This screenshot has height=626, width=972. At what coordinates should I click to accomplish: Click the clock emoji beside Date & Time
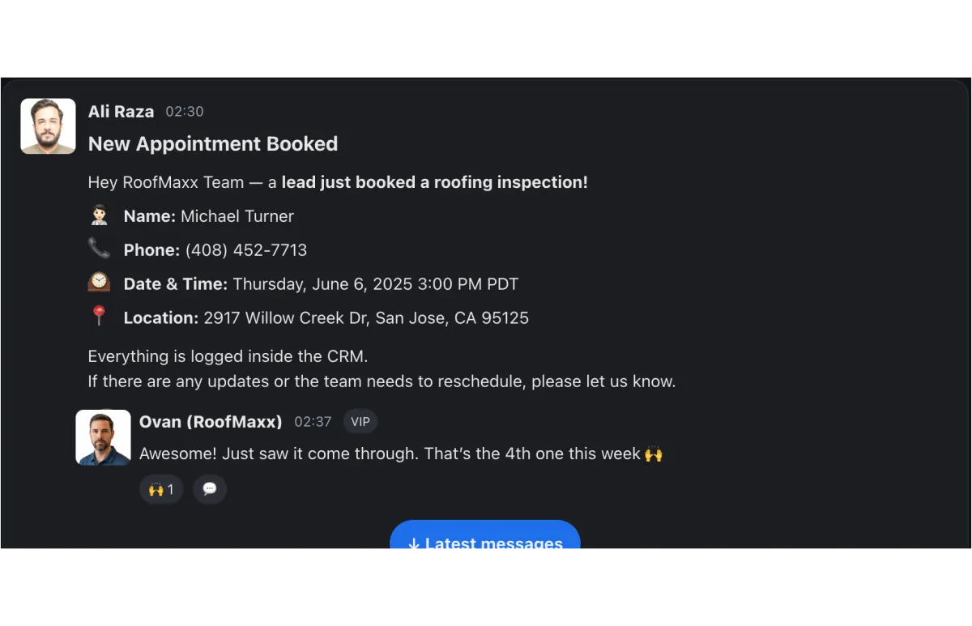click(99, 283)
